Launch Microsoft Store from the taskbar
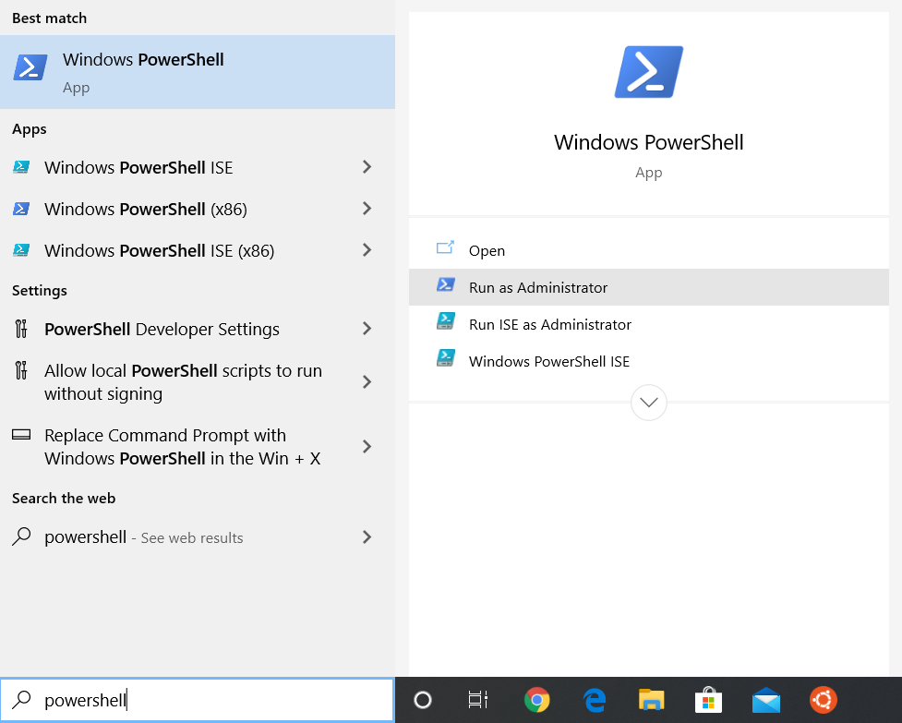Viewport: 902px width, 723px height. tap(708, 700)
